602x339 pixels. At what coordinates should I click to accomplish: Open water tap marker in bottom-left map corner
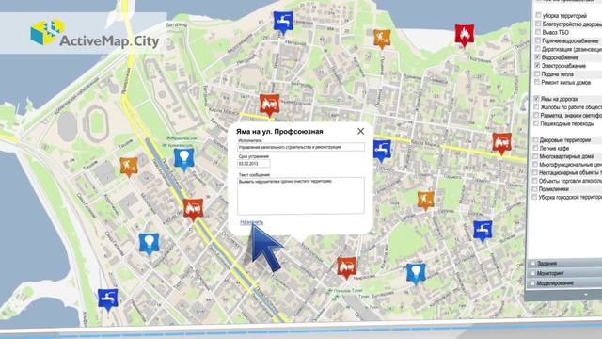[108, 299]
